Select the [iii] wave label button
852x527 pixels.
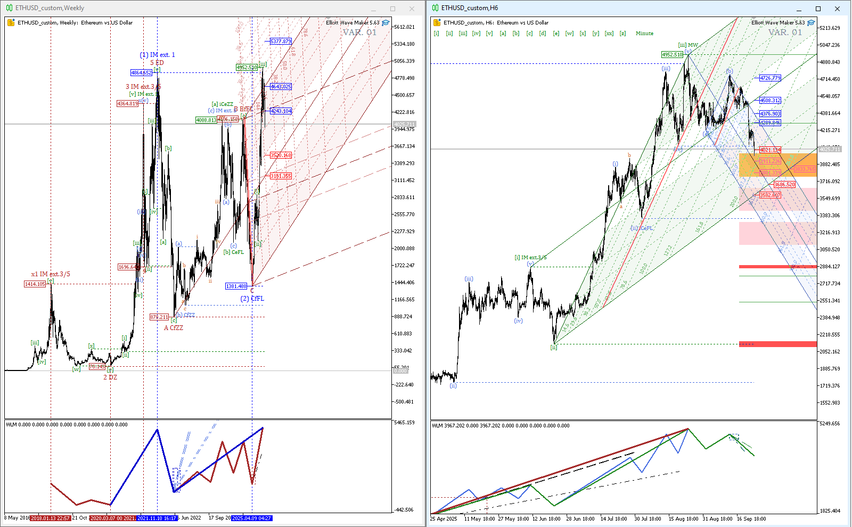tap(463, 34)
